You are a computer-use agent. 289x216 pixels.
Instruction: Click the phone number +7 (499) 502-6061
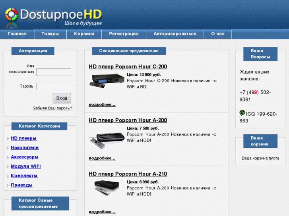point(255,96)
